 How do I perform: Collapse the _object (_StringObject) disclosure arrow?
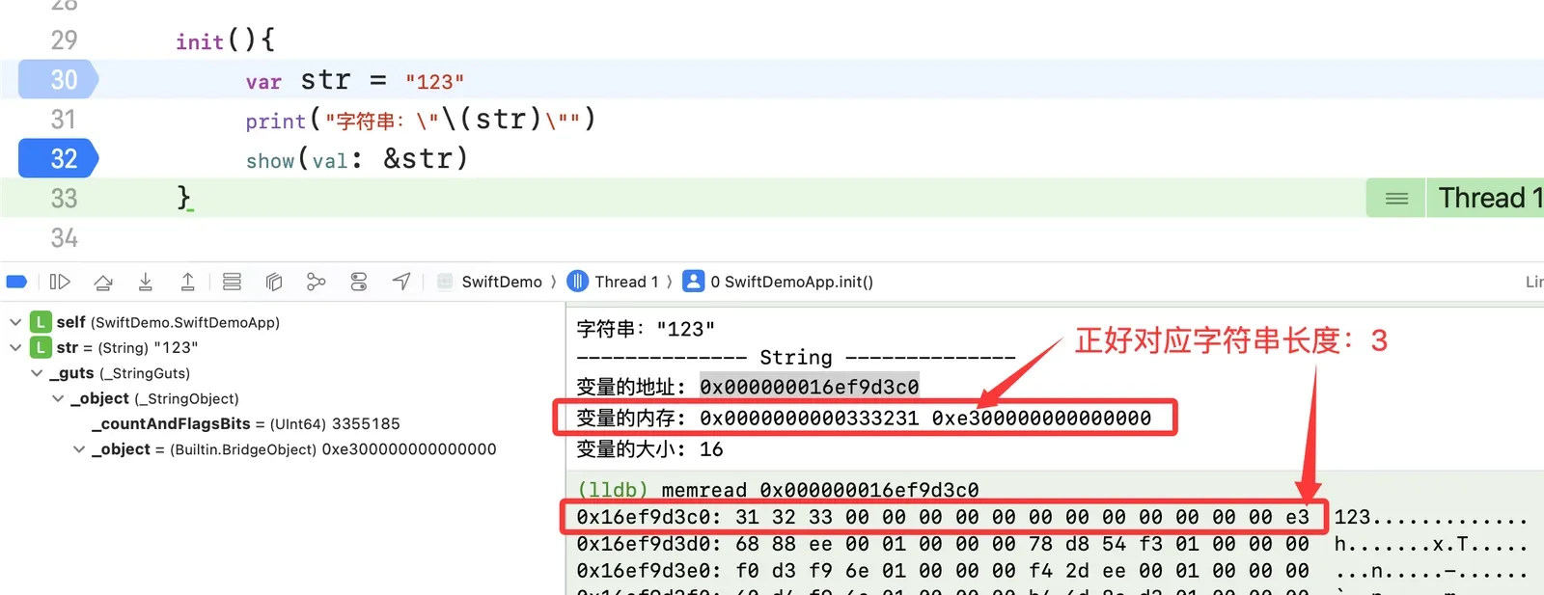[x=58, y=398]
